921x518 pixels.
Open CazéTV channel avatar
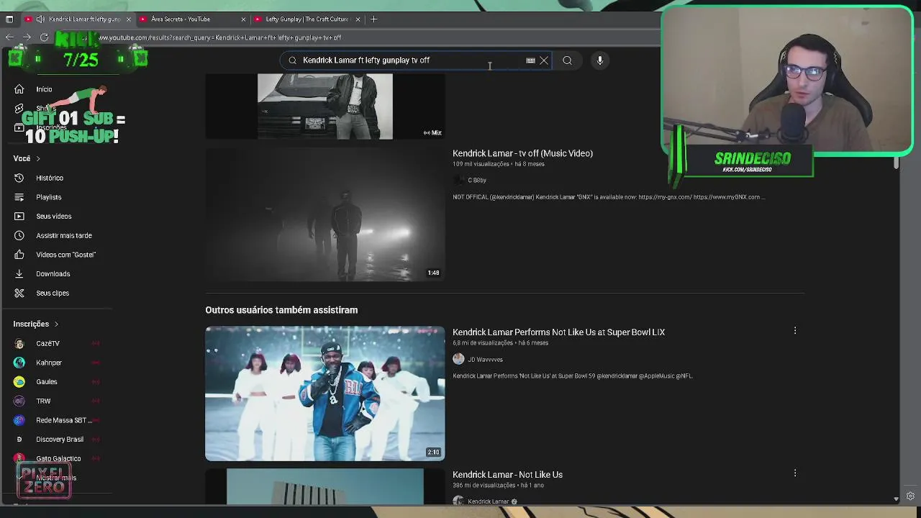click(x=19, y=343)
